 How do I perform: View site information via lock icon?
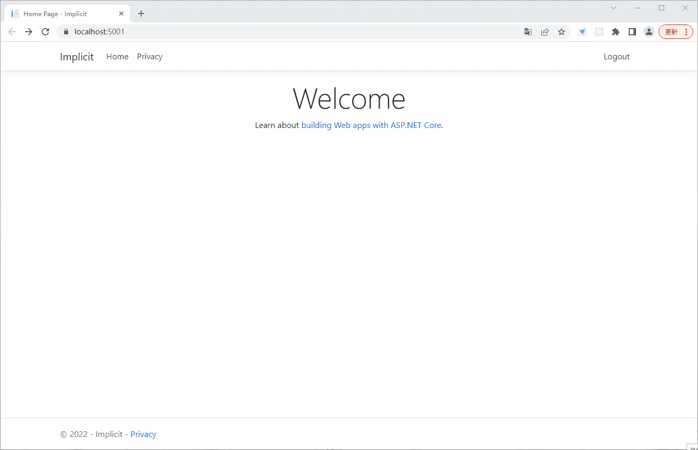click(66, 32)
